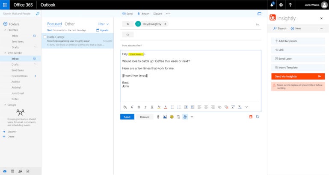Insert a hyperlink

point(219,107)
